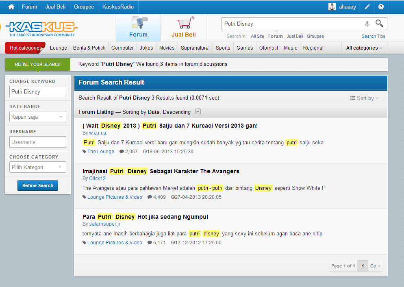
Task: Expand the All categories dropdown
Action: (364, 48)
